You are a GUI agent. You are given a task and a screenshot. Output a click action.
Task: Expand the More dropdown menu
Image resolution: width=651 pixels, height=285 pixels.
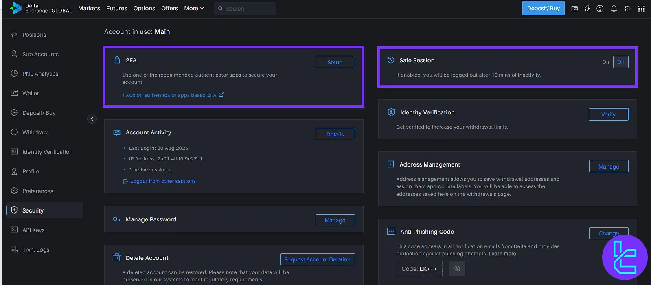tap(194, 8)
